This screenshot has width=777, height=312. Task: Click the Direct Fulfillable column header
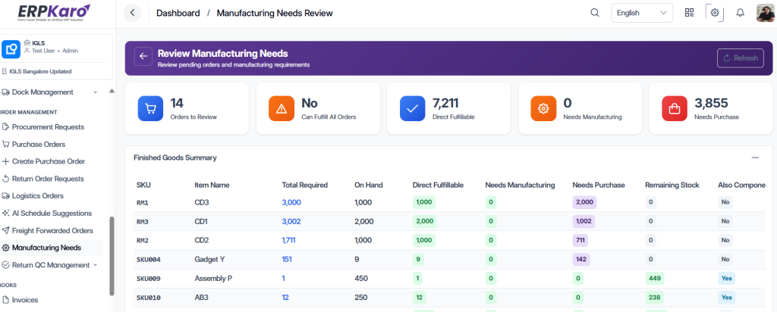(438, 185)
